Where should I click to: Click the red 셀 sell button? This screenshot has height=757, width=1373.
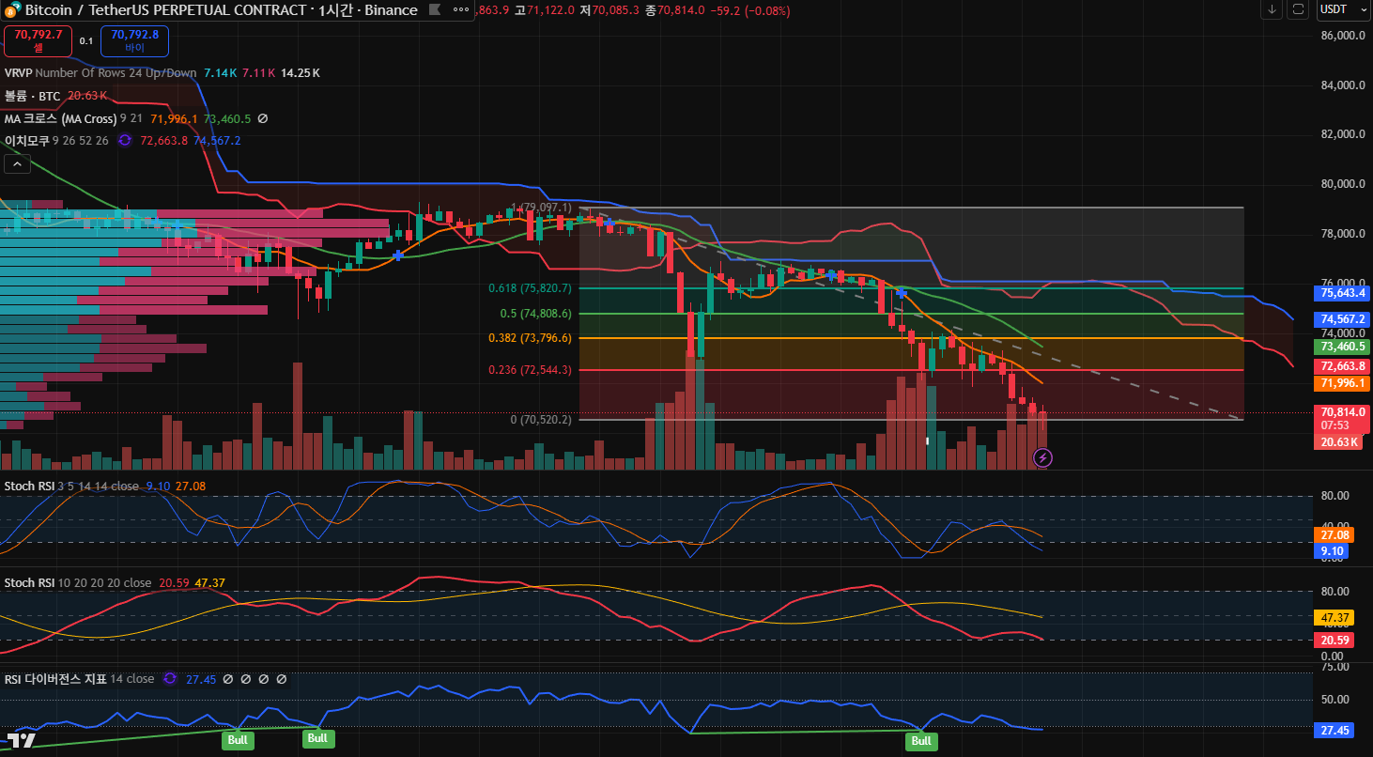pos(38,40)
